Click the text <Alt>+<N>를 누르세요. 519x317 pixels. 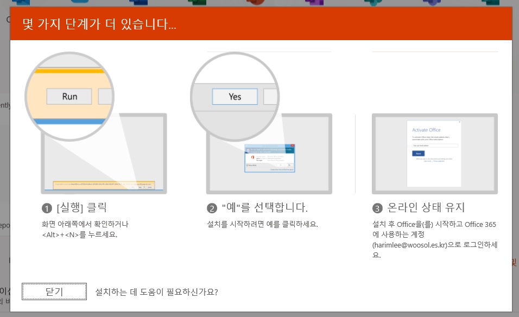coord(80,234)
